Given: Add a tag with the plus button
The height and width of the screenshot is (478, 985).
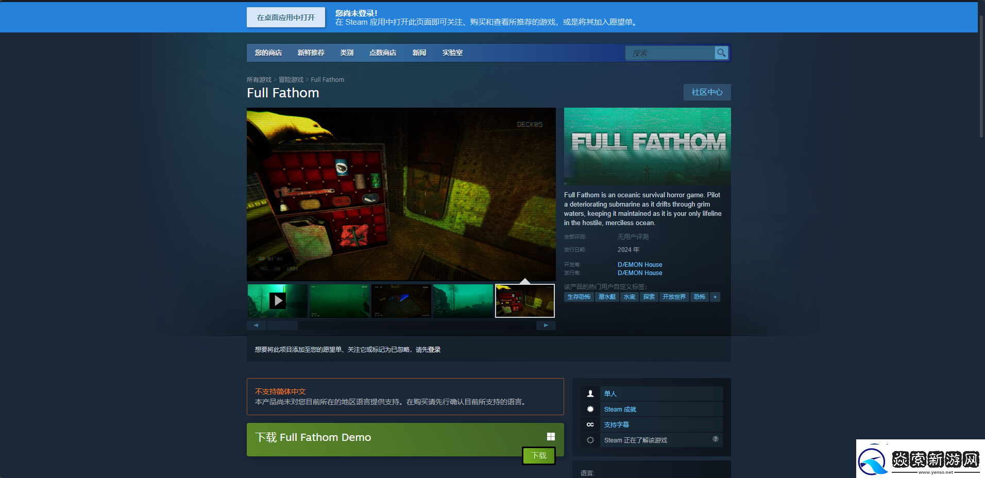Looking at the screenshot, I should click(715, 297).
